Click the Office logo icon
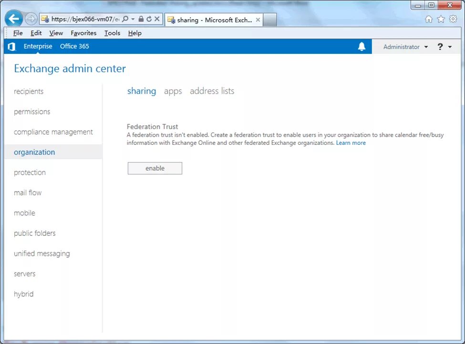465x344 pixels. [11, 47]
